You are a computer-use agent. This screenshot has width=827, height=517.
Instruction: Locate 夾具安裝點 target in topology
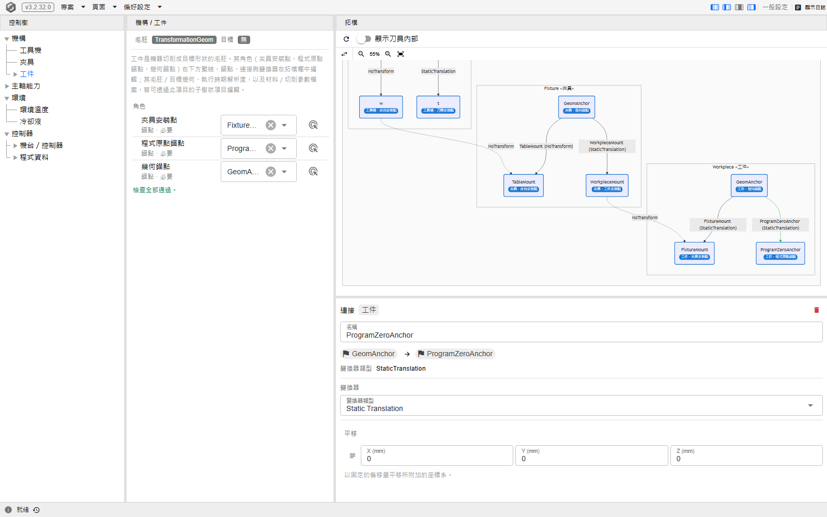pyautogui.click(x=313, y=125)
